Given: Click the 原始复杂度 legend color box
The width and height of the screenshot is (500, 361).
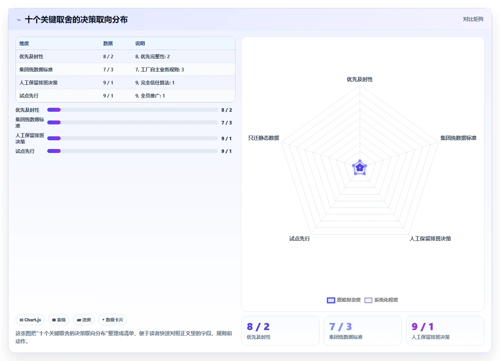Looking at the screenshot, I should (331, 300).
